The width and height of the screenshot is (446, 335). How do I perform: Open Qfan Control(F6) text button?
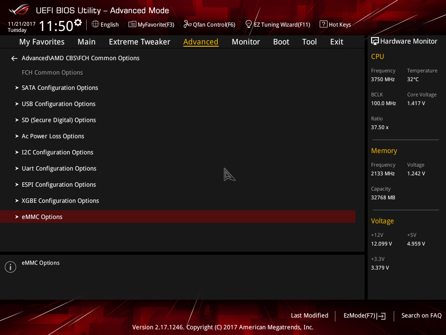tap(214, 24)
